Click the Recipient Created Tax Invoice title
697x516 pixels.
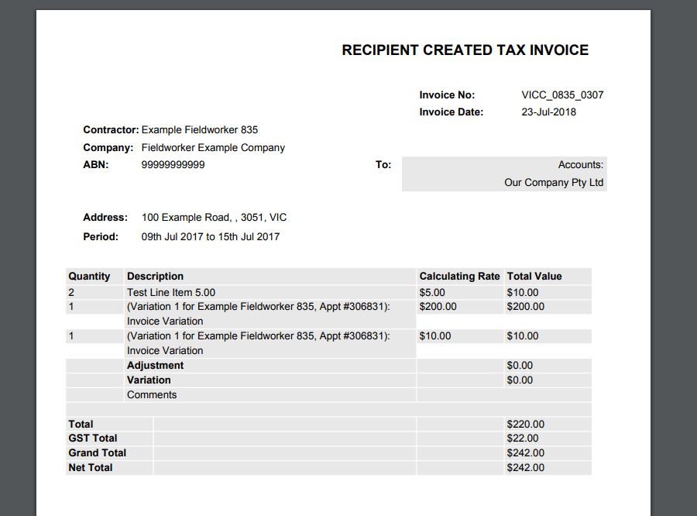point(465,50)
